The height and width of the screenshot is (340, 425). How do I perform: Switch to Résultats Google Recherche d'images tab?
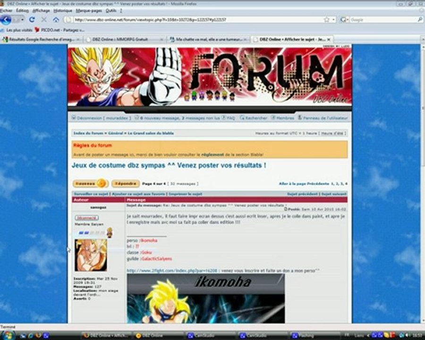click(42, 39)
